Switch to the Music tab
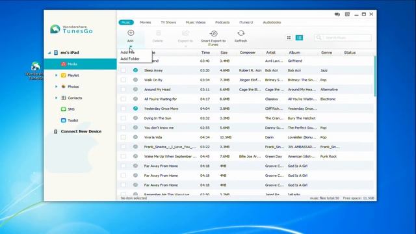 pyautogui.click(x=126, y=22)
